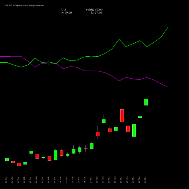This screenshot has width=189, height=189.
Task: Select the '12 Mar' date label
Action: click(x=139, y=180)
